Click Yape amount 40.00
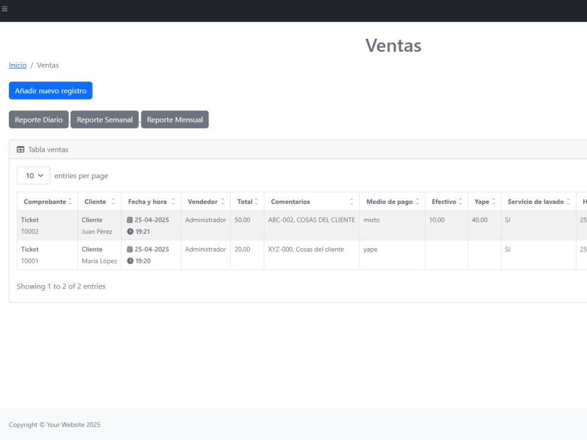Screen dimensions: 587x440 480,220
